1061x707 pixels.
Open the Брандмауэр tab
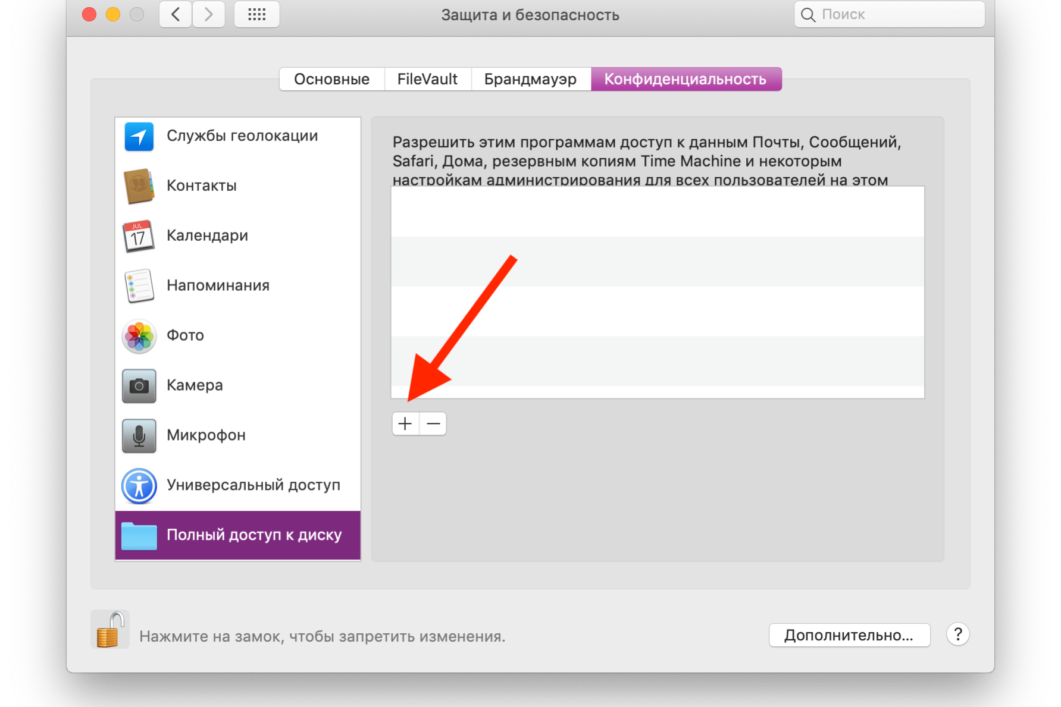(530, 79)
